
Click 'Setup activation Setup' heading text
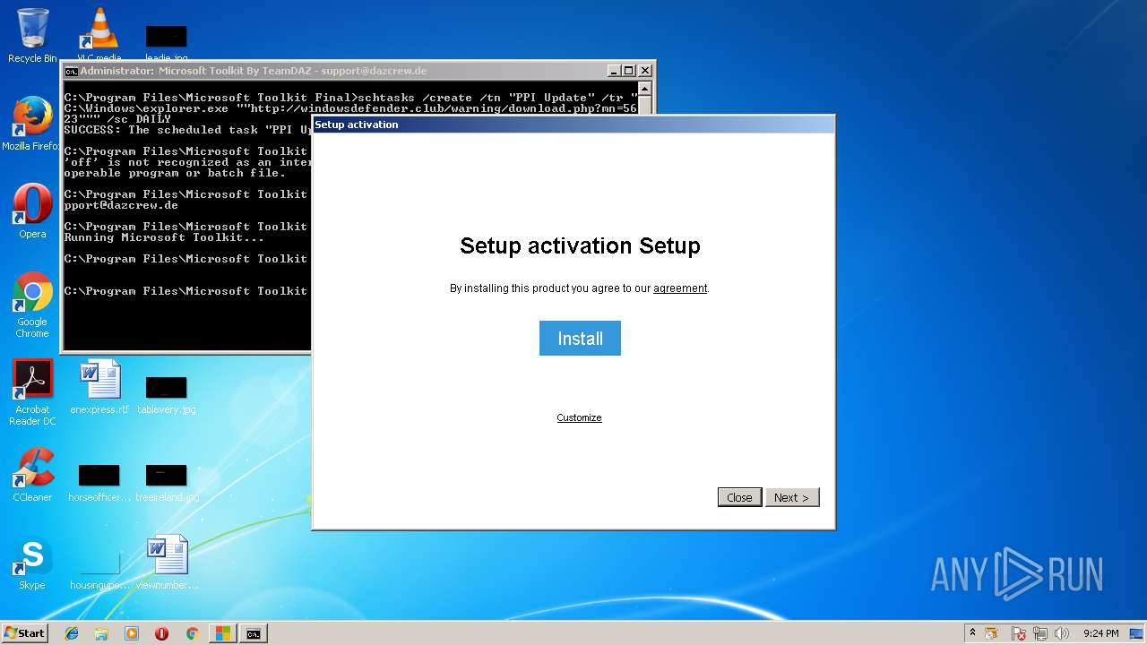tap(580, 245)
